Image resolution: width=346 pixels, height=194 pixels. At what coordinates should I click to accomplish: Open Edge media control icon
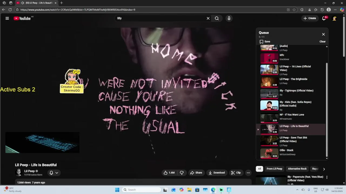pyautogui.click(x=310, y=10)
